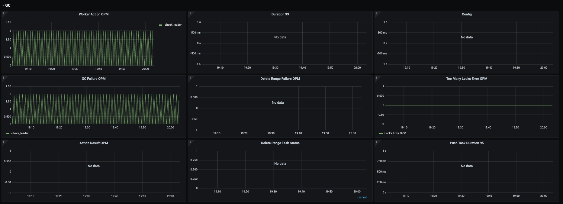
Task: Open Duration 99 panel title menu
Action: point(280,14)
